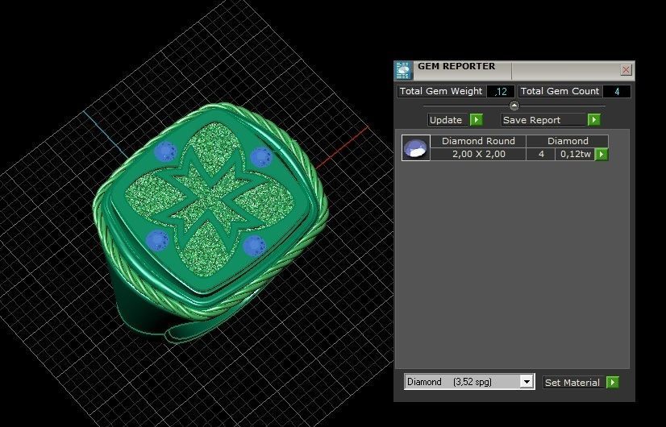Click the Total Gem Count value field
This screenshot has height=427, width=666.
pos(616,91)
